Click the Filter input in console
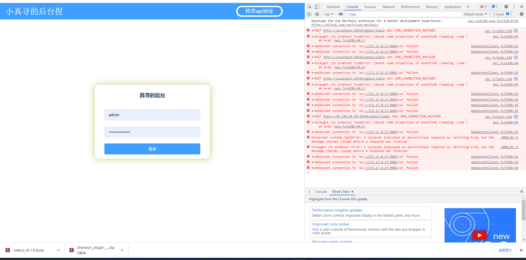 404,14
